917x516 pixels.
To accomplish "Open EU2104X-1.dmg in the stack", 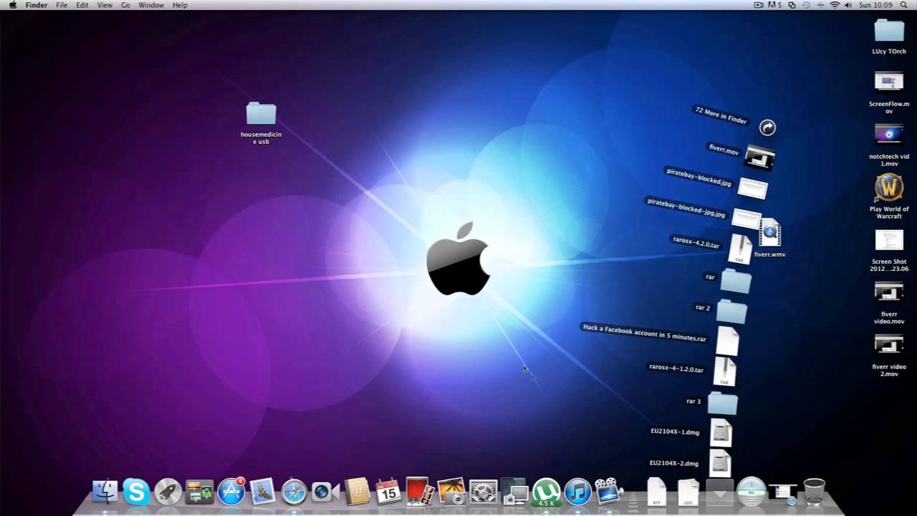I will [x=721, y=433].
